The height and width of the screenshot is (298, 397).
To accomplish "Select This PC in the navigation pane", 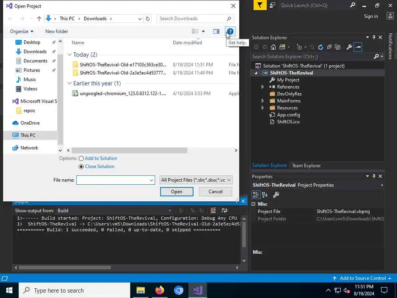I will coord(28,135).
